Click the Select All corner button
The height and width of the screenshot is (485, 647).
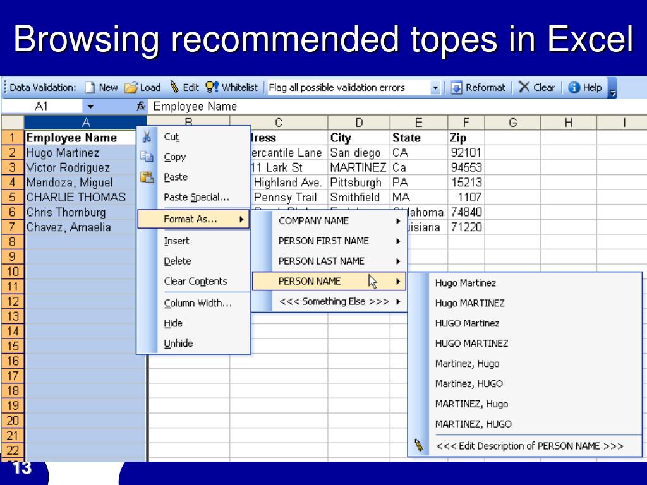click(x=13, y=123)
